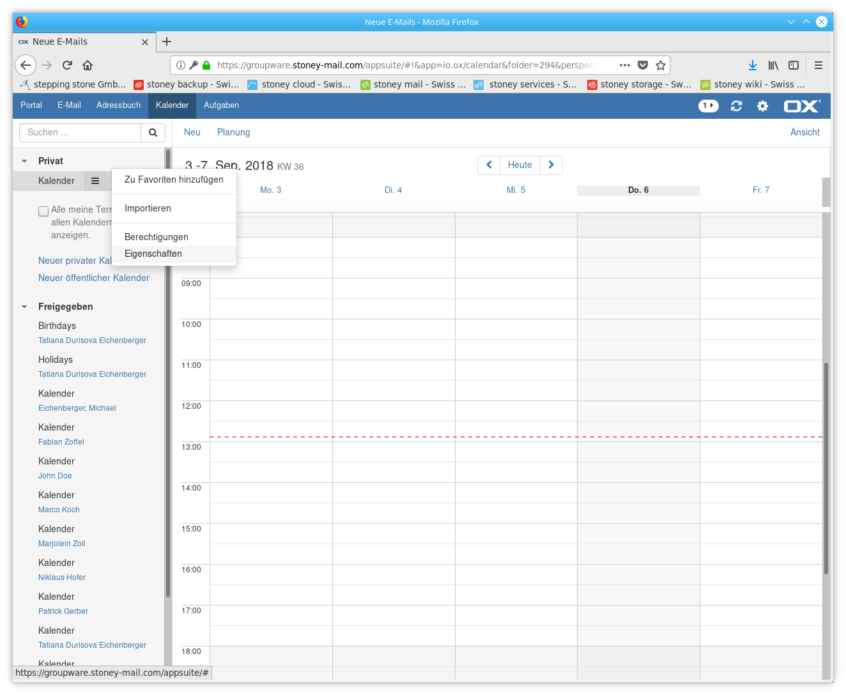This screenshot has height=695, width=846.
Task: Choose Importieren in the context menu
Action: pos(148,208)
